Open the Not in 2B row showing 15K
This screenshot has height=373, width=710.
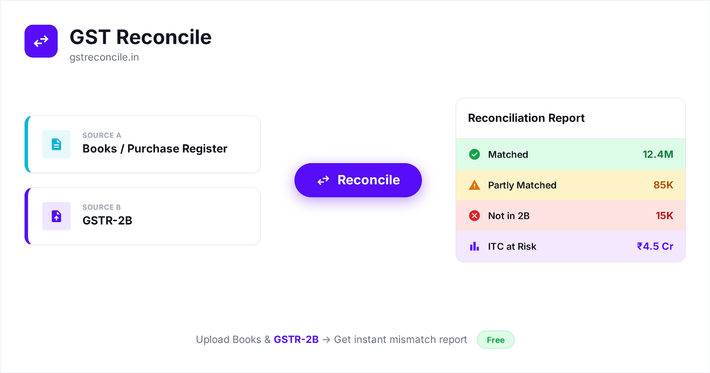[x=571, y=216]
